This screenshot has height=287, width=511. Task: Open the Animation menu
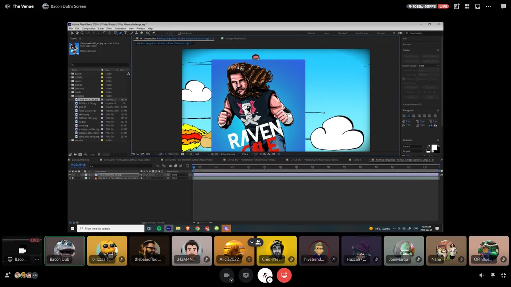(x=121, y=29)
